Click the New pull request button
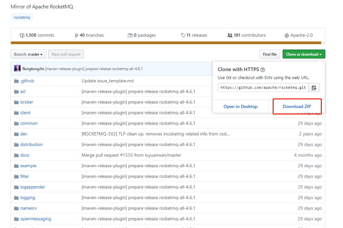The width and height of the screenshot is (343, 228). [66, 54]
